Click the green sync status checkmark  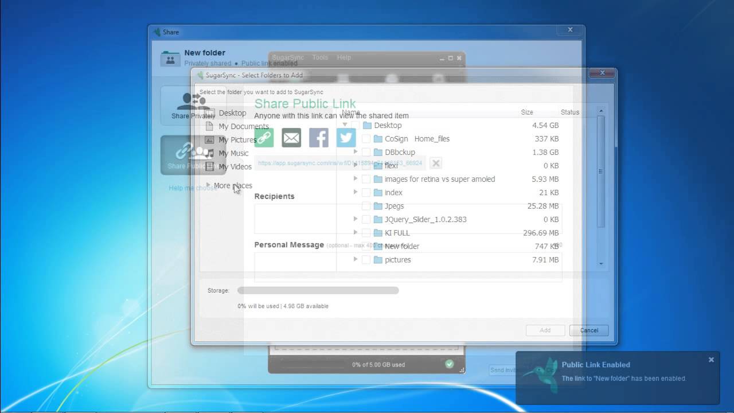click(450, 364)
